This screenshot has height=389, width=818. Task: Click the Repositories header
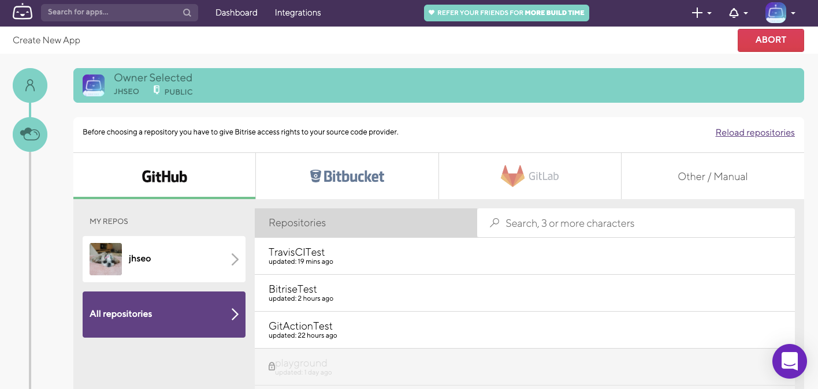click(366, 223)
